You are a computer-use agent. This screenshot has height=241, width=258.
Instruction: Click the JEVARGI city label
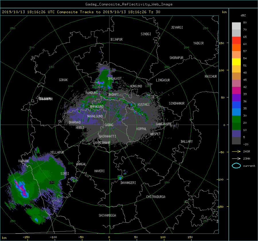click(177, 28)
